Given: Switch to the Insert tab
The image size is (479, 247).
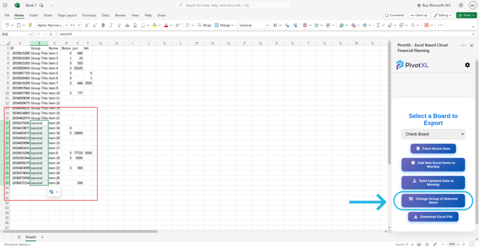Looking at the screenshot, I should point(34,15).
